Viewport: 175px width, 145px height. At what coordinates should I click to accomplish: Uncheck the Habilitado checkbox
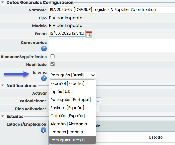(x=52, y=64)
